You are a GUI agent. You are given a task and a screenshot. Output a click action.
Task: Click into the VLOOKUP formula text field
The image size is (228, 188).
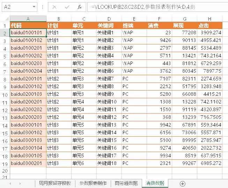coord(157,7)
